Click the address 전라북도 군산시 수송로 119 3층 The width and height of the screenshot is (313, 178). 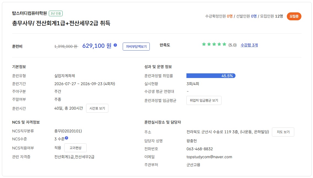pos(212,132)
